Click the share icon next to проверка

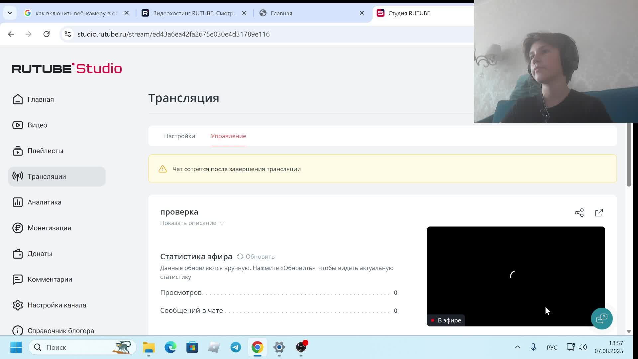(x=579, y=213)
